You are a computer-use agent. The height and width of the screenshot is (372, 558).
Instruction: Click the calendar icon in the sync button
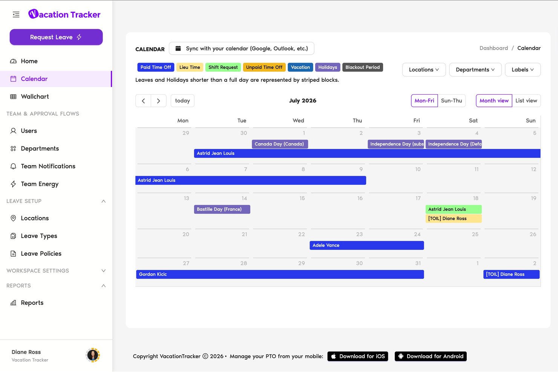[x=178, y=48]
